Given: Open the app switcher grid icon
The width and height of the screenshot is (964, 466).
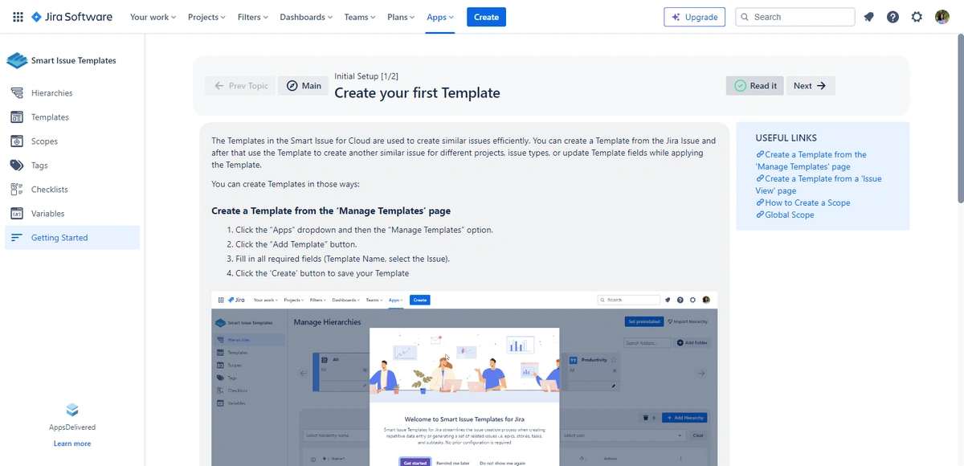Looking at the screenshot, I should click(18, 17).
